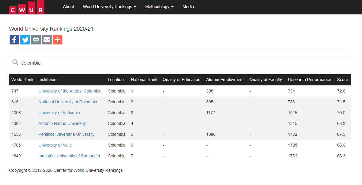Viewport: 362px width, 185px height.
Task: Share rankings on Facebook
Action: 14,40
